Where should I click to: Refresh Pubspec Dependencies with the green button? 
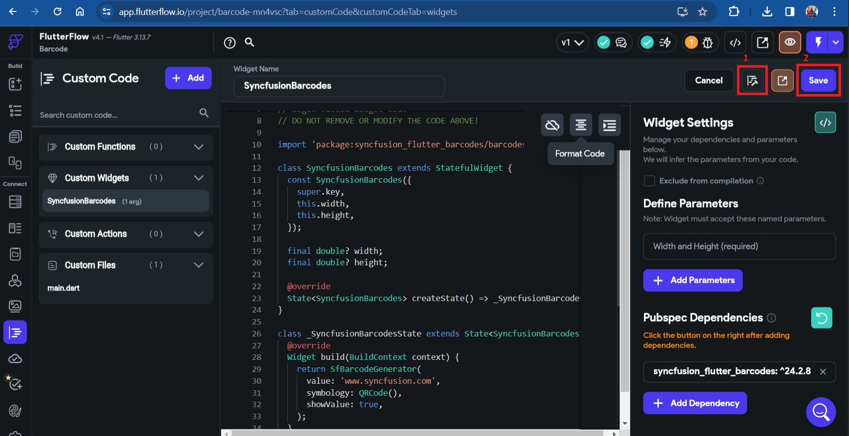point(822,318)
